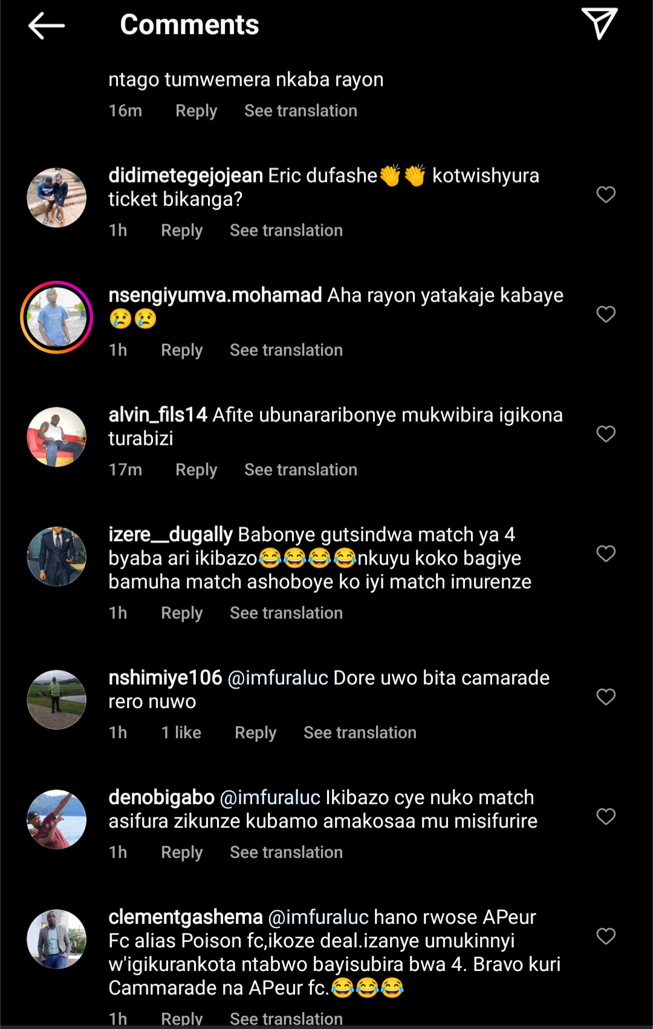Screen dimensions: 653x1029
Task: Open didimetegejojean's profile picture
Action: (57, 198)
